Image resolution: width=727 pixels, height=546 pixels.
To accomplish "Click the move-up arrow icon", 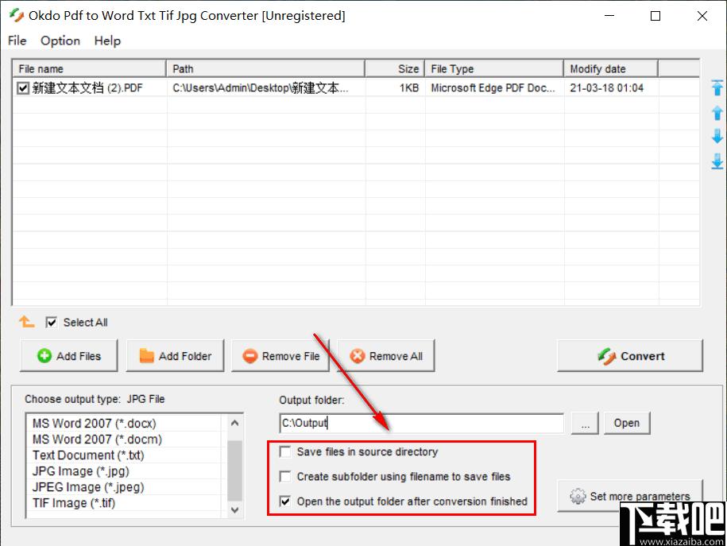I will [x=717, y=113].
